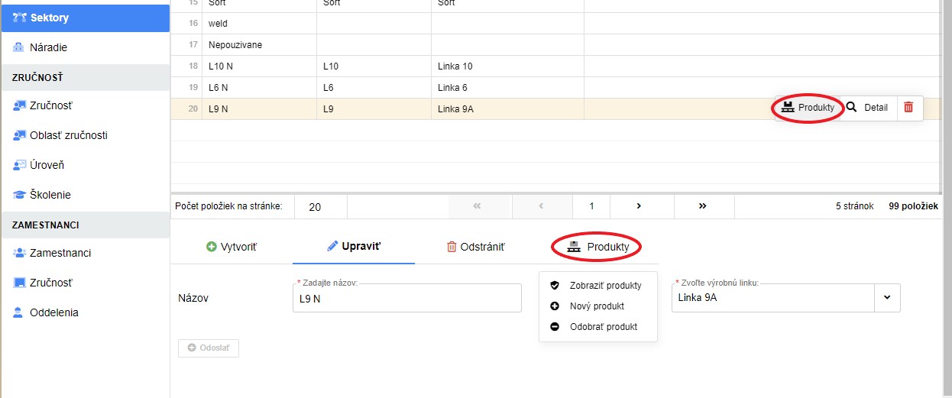Expand the Zvoľte výrobnú linku dropdown

887,298
